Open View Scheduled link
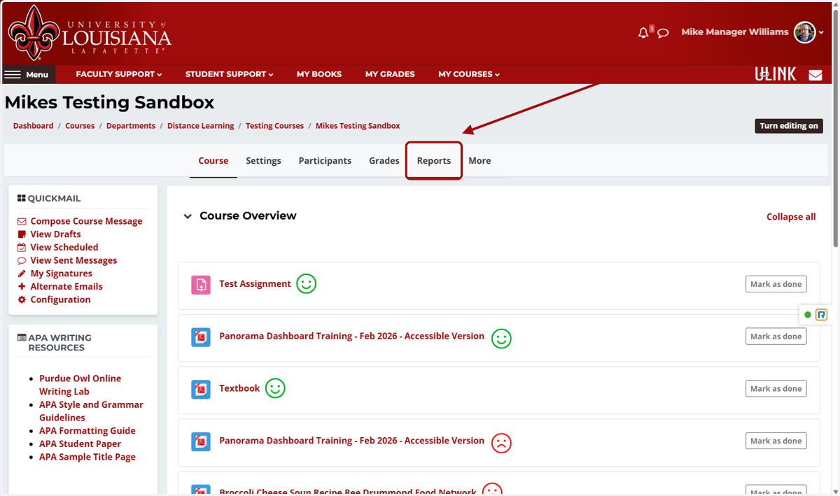 pyautogui.click(x=64, y=248)
